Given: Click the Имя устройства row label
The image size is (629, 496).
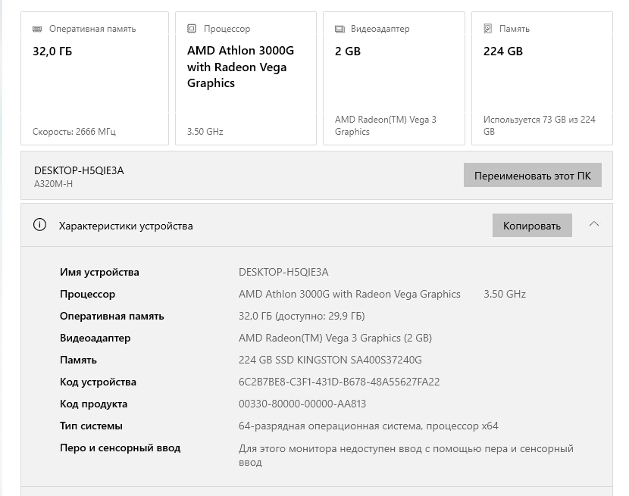Looking at the screenshot, I should [x=99, y=273].
